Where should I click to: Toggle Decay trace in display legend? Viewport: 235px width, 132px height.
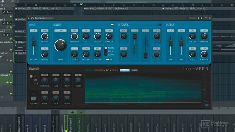pos(115,70)
